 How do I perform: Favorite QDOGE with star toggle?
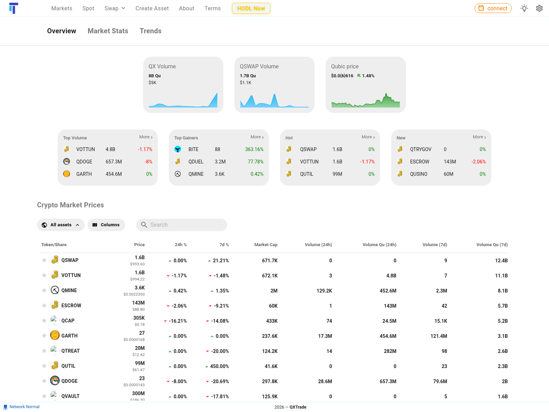(x=44, y=381)
